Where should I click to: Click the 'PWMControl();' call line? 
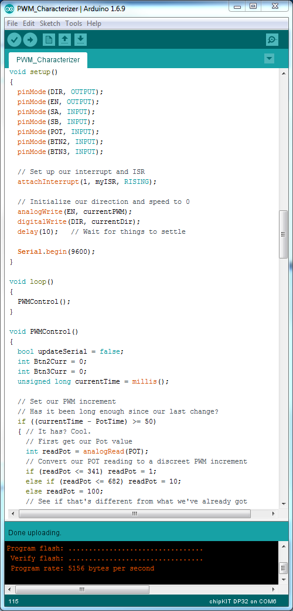44,301
